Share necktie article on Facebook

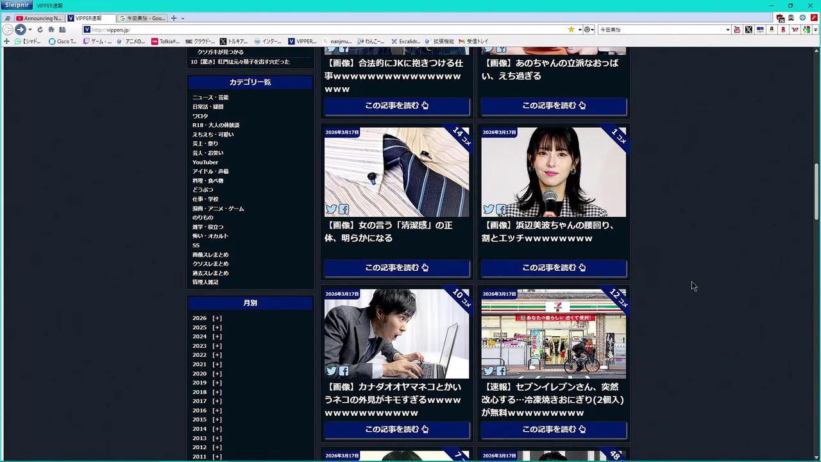(344, 209)
